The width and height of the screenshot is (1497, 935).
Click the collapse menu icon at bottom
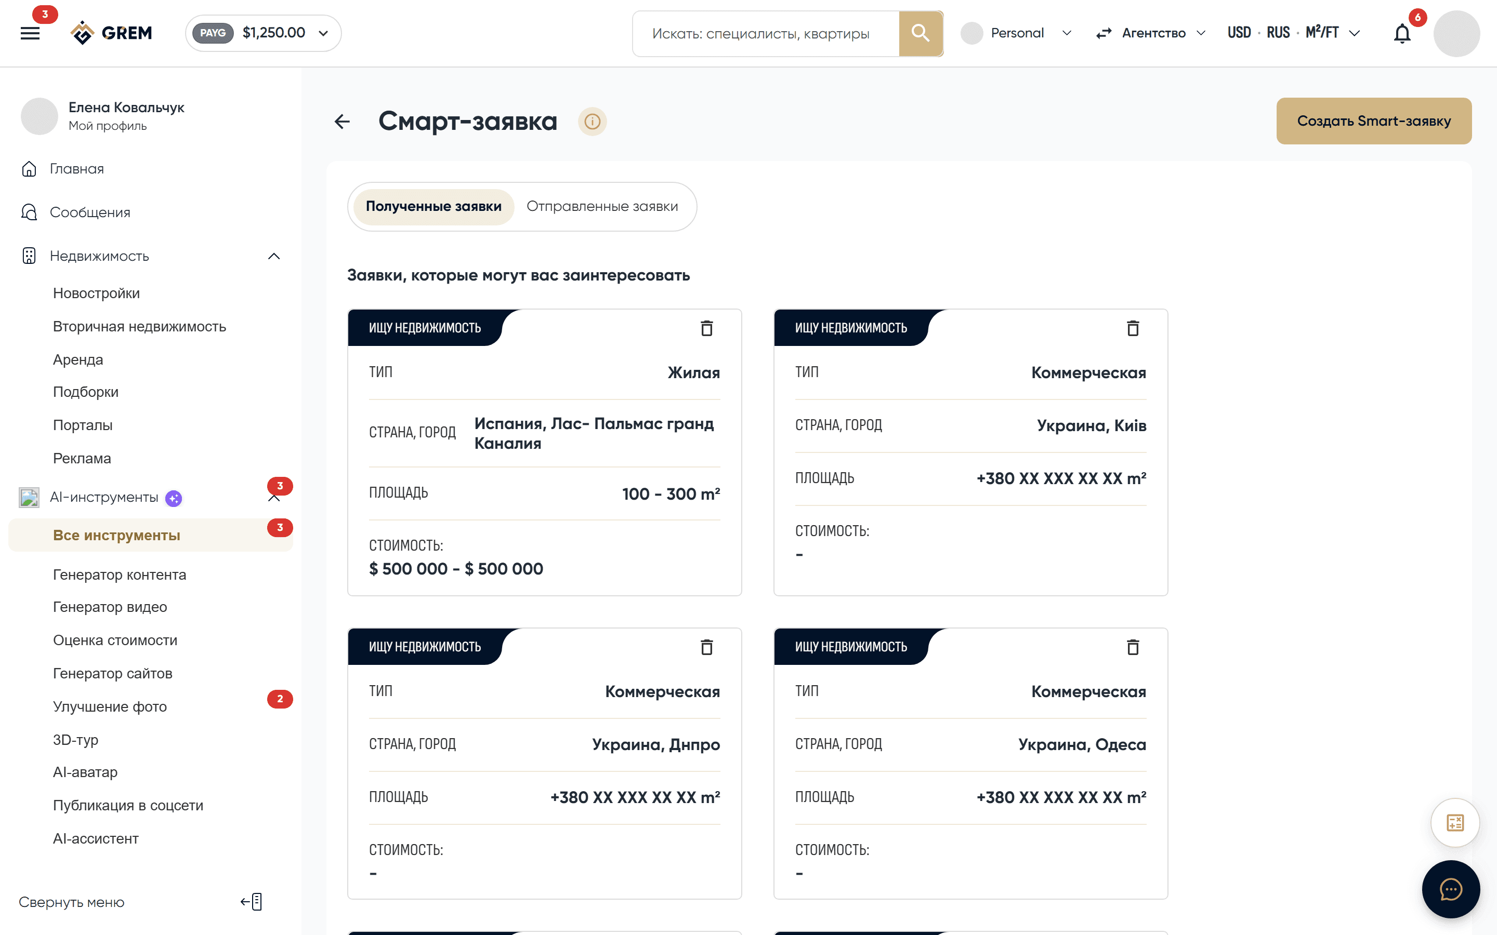tap(252, 902)
